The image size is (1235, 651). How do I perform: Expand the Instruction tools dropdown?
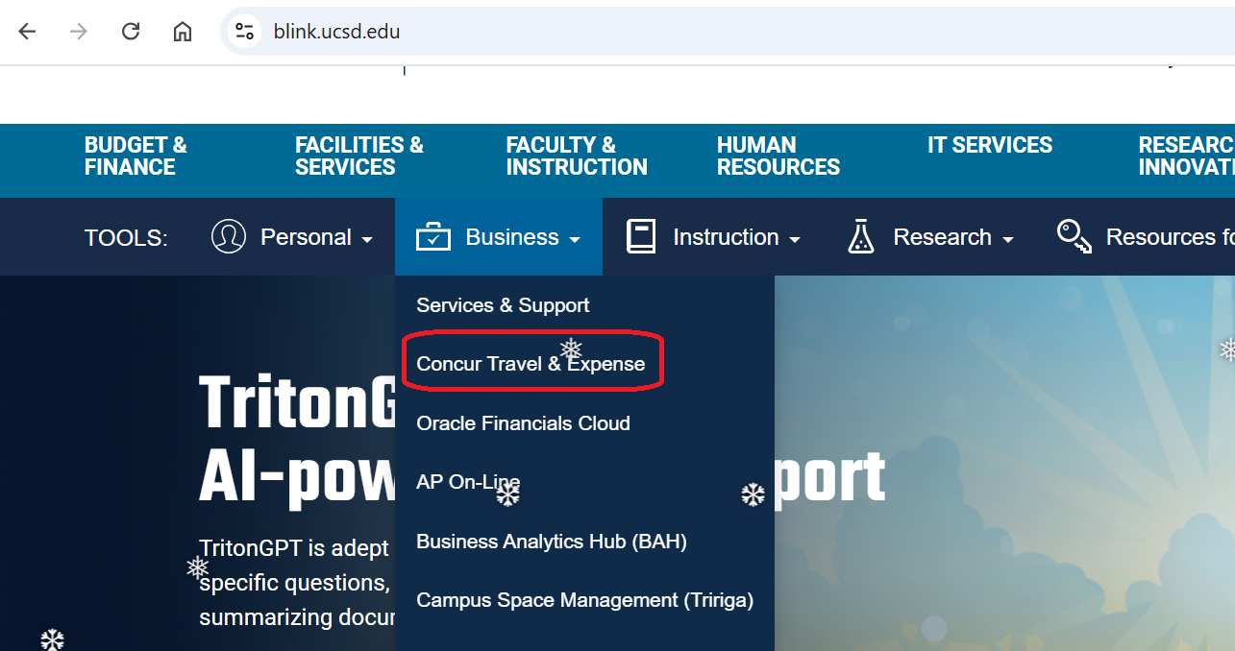pos(736,237)
